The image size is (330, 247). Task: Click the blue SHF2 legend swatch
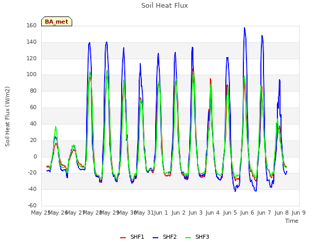(x=155, y=238)
